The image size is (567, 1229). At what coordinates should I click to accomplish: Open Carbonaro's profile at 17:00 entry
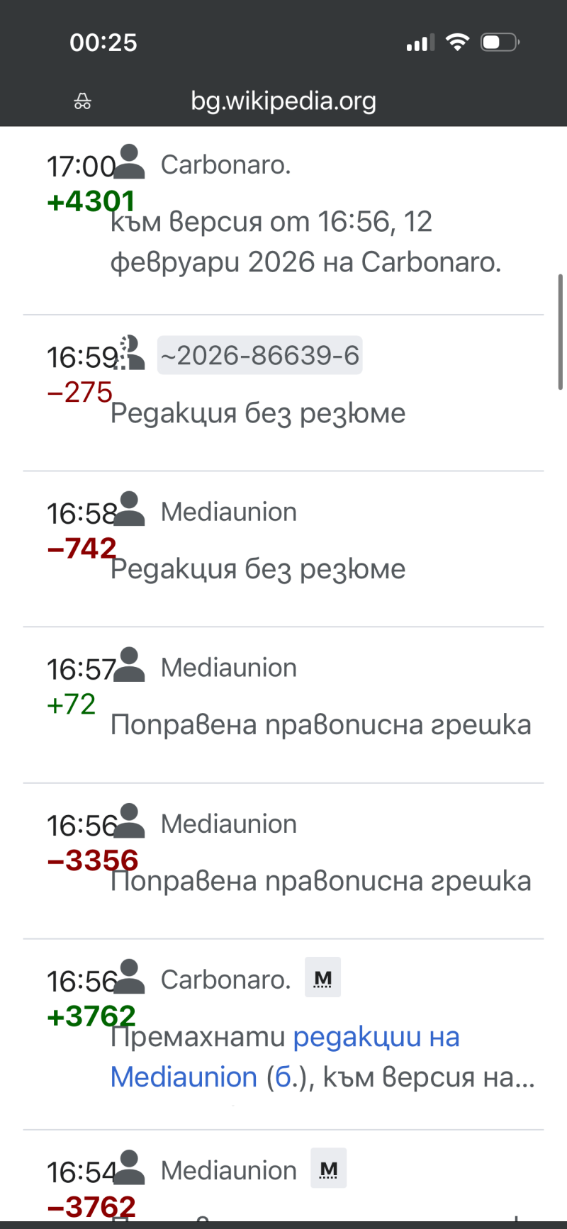coord(225,164)
